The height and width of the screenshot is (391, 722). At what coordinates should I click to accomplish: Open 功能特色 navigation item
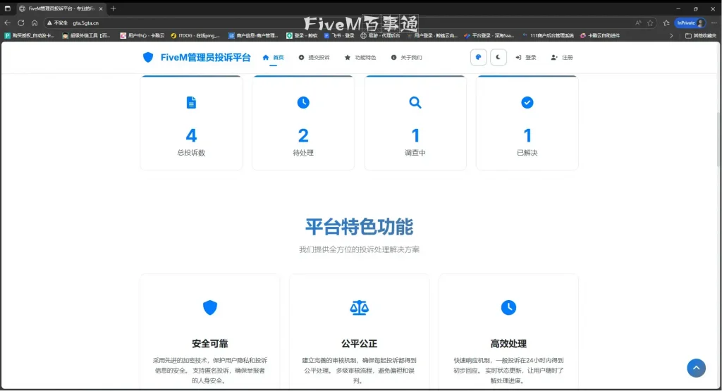(360, 58)
